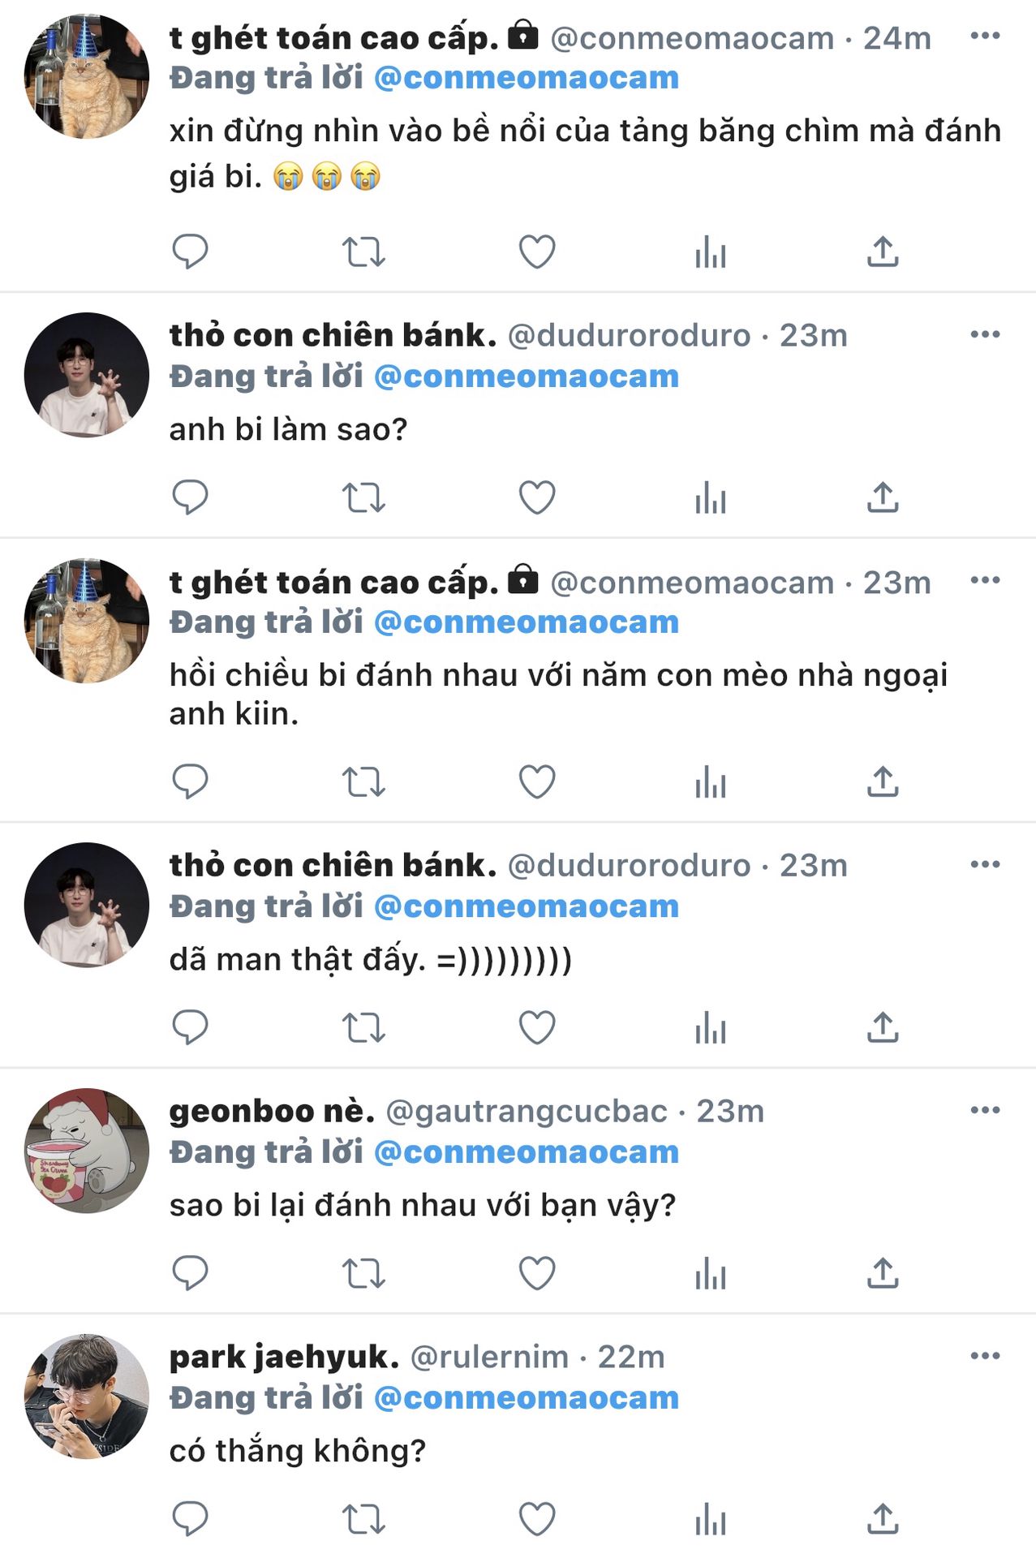View analytics of "anh bi làm sao?" tweet
Viewport: 1036px width, 1558px height.
click(711, 497)
